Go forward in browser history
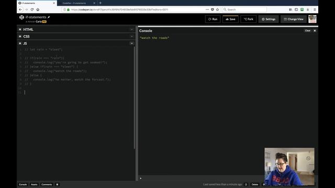 26,9
